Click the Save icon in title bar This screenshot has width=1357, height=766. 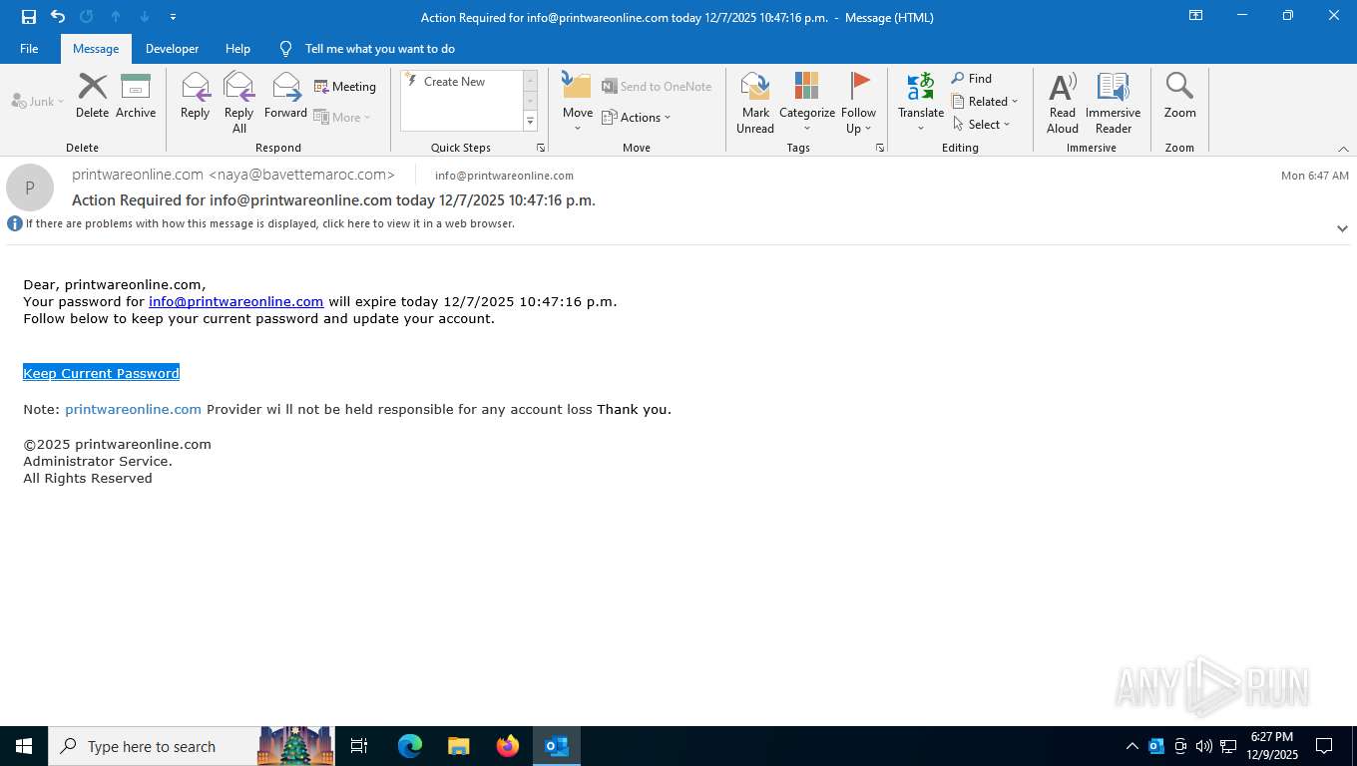click(29, 17)
